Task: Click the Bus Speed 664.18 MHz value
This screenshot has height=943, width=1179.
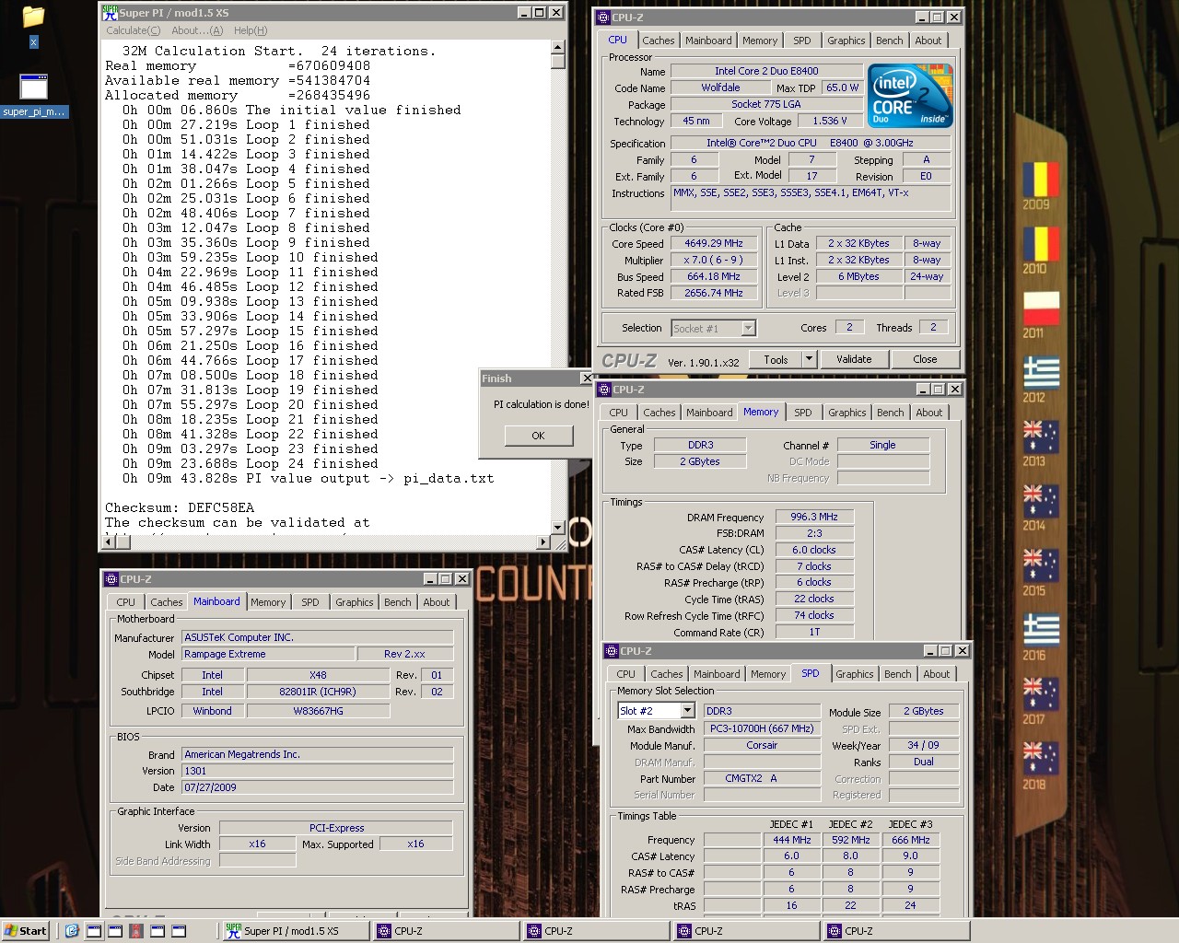Action: [x=714, y=276]
